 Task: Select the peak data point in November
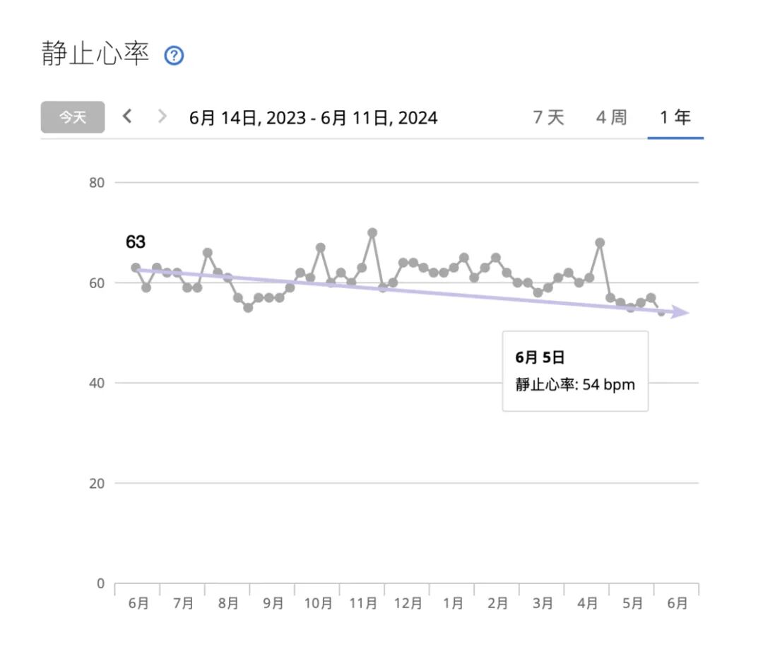coord(372,232)
